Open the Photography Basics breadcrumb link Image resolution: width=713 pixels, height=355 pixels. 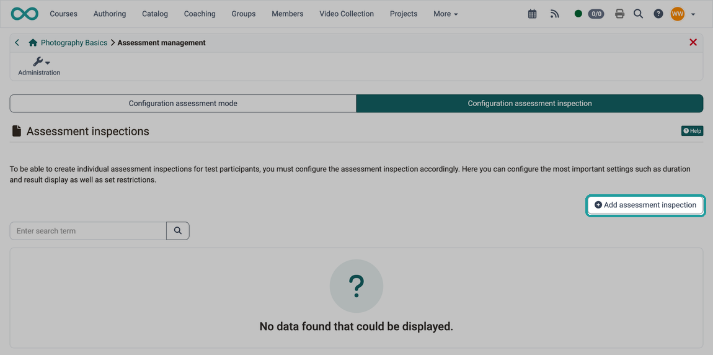tap(74, 43)
